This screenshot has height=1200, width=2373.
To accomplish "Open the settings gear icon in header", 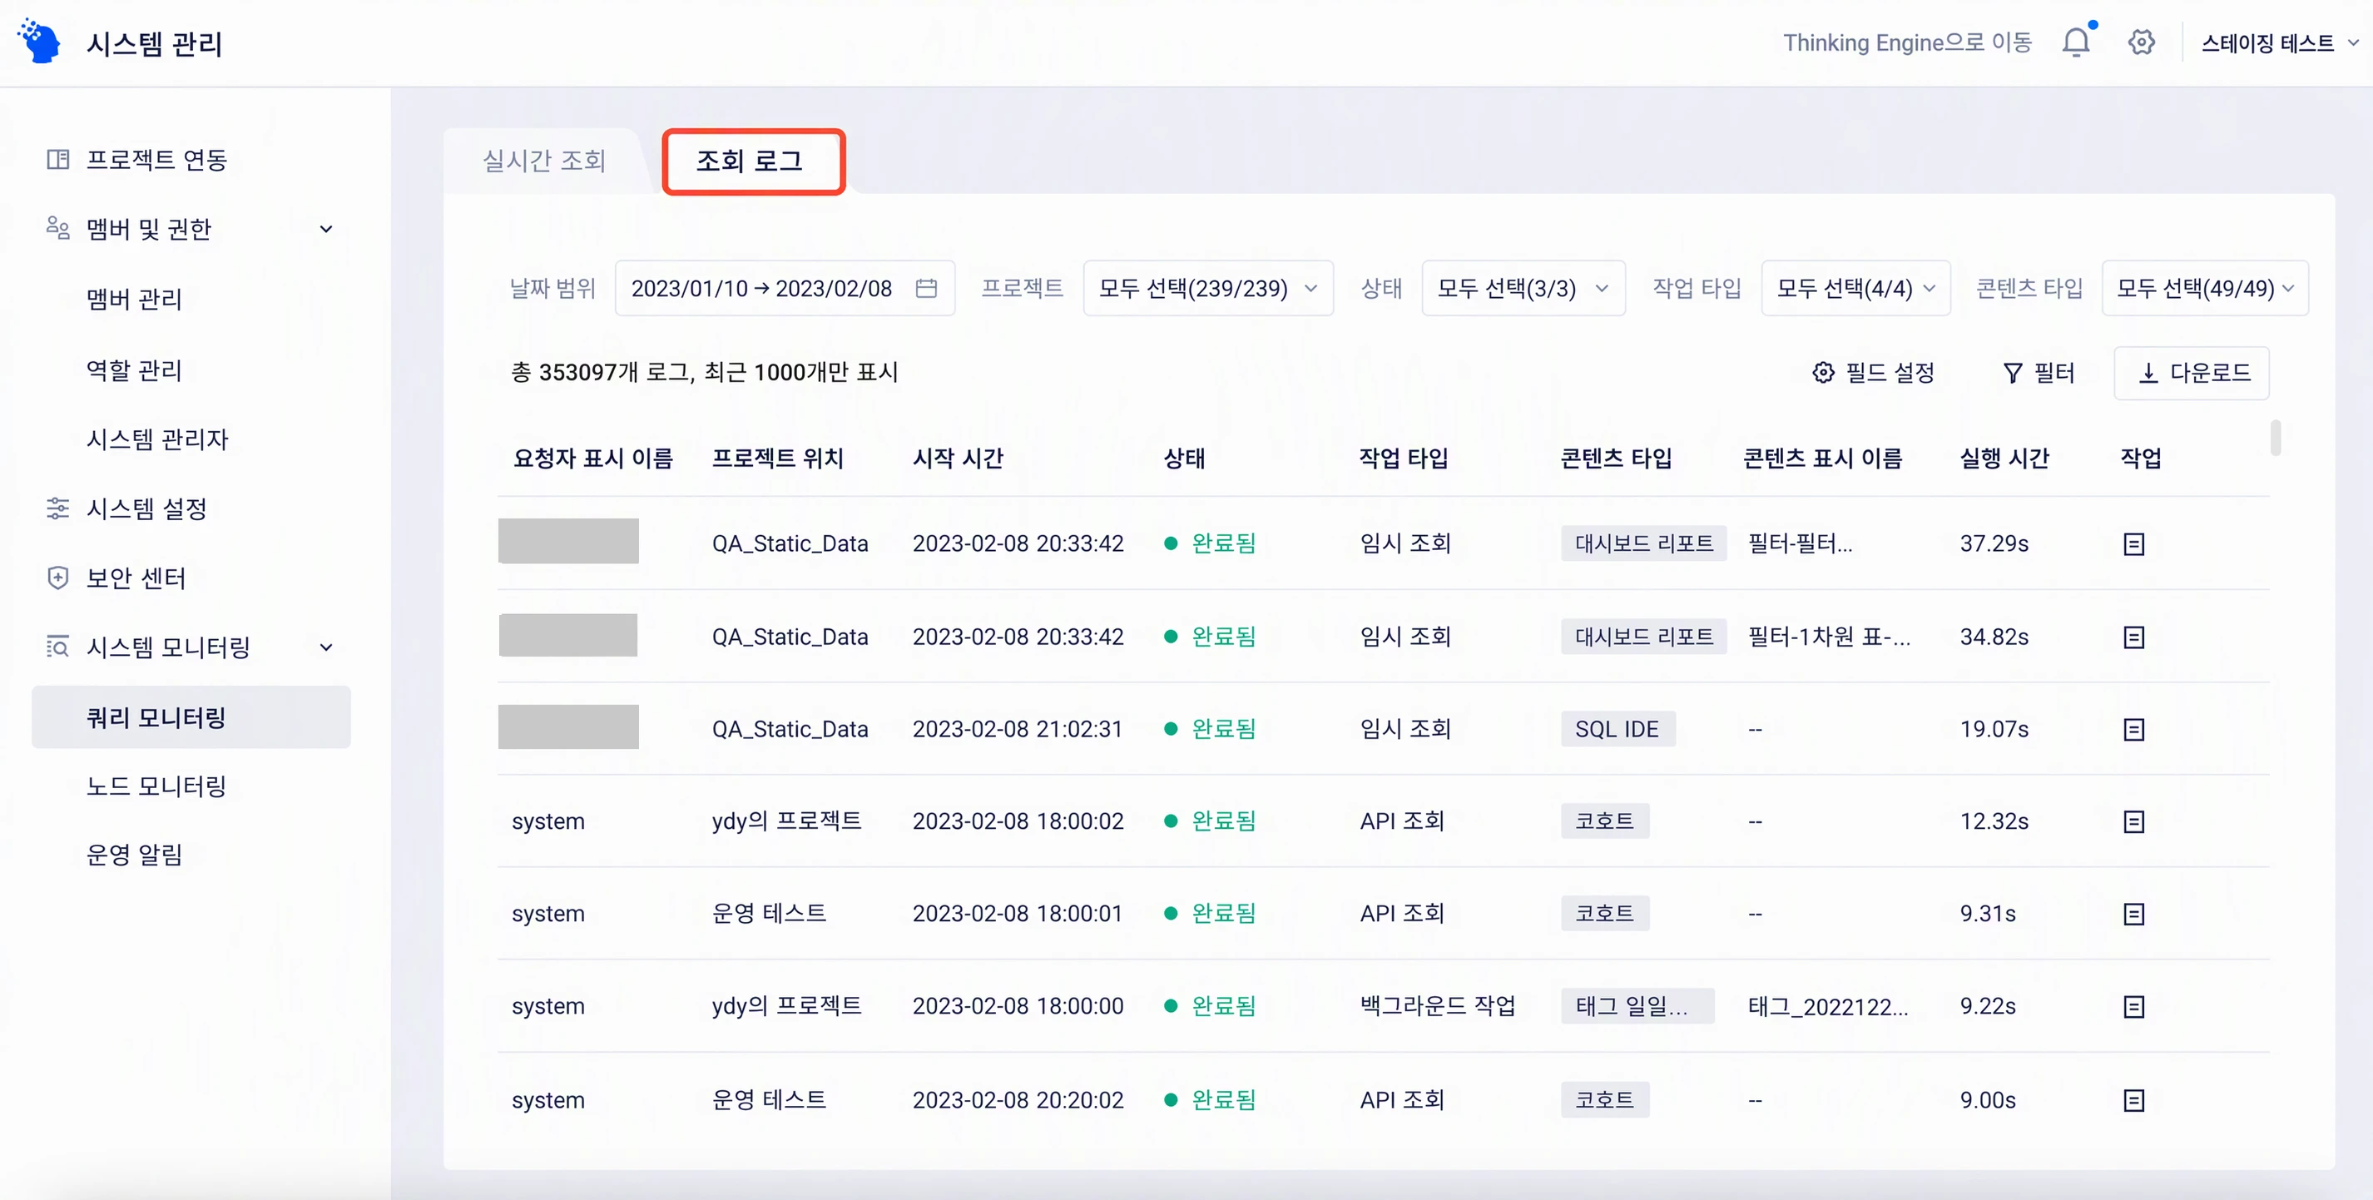I will 2141,42.
